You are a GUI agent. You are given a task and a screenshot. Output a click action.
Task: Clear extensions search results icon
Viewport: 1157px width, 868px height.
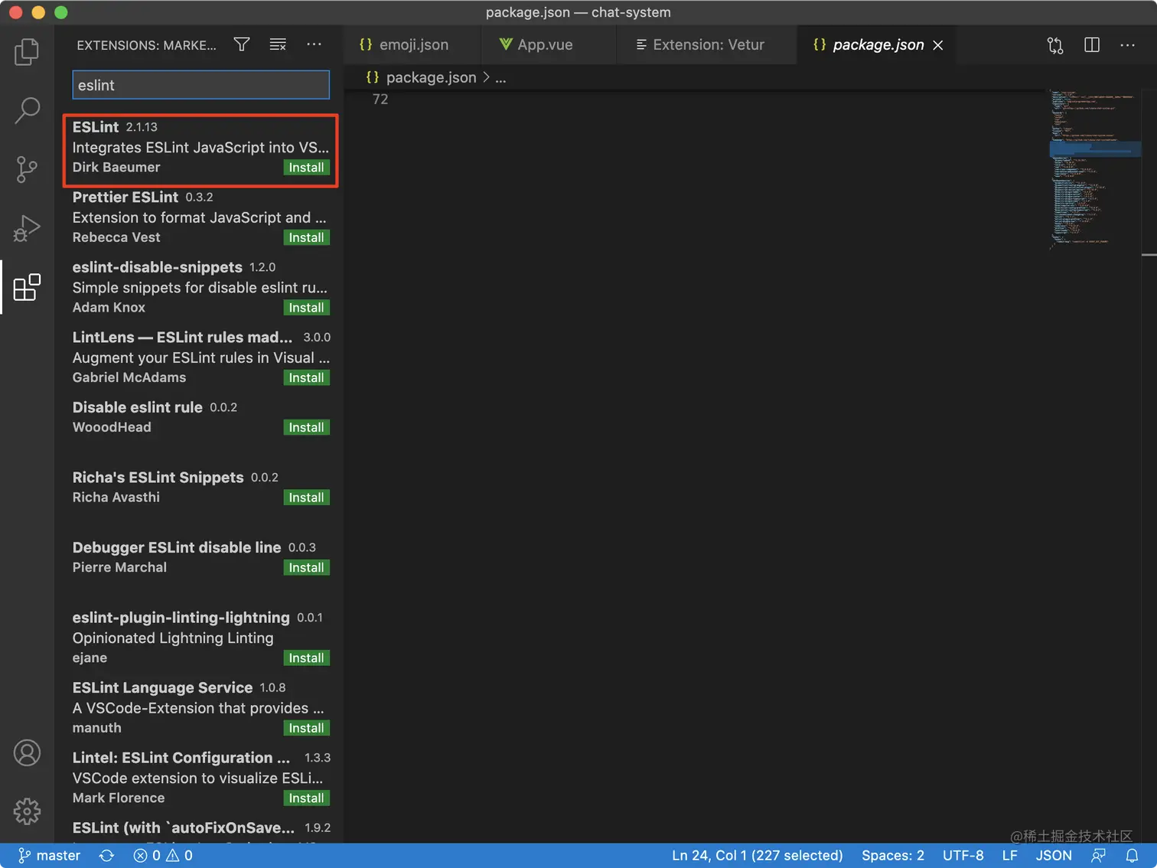[278, 44]
